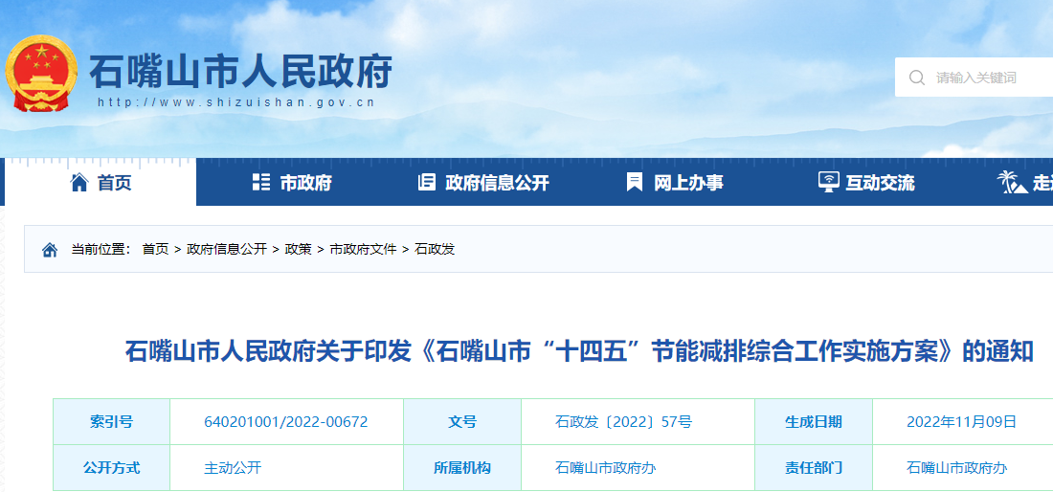The image size is (1053, 492).
Task: Click the 首页 breadcrumb link
Action: point(155,249)
